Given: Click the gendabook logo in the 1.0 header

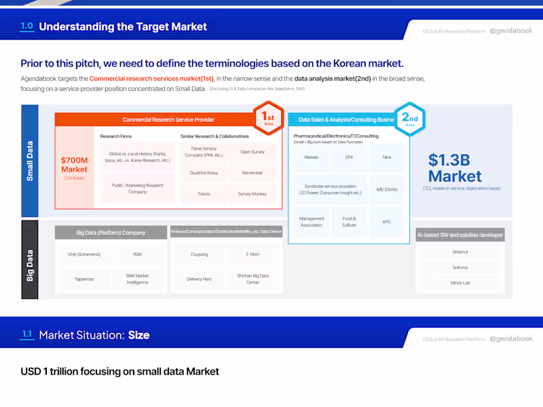Looking at the screenshot, I should tap(511, 31).
